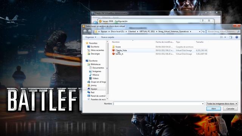Refresh the address bar location

[x=203, y=31]
